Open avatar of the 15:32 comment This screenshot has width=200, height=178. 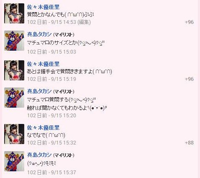pos(14,134)
